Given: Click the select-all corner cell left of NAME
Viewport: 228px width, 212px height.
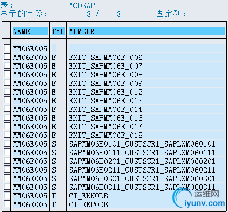Looking at the screenshot, I should point(6,30).
